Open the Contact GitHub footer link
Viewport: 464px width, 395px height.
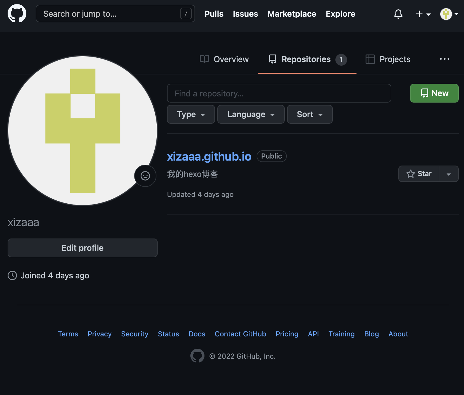[x=240, y=334]
